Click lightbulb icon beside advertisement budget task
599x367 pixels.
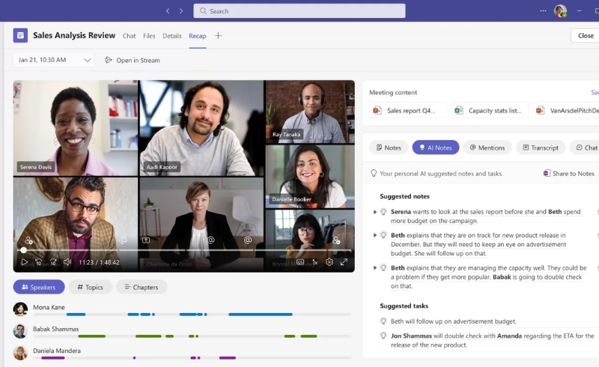pyautogui.click(x=383, y=321)
